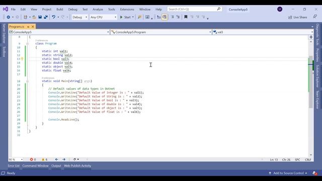Screen dimensions: 322x181
Task: Select the Program.cs editor tab
Action: click(x=17, y=27)
